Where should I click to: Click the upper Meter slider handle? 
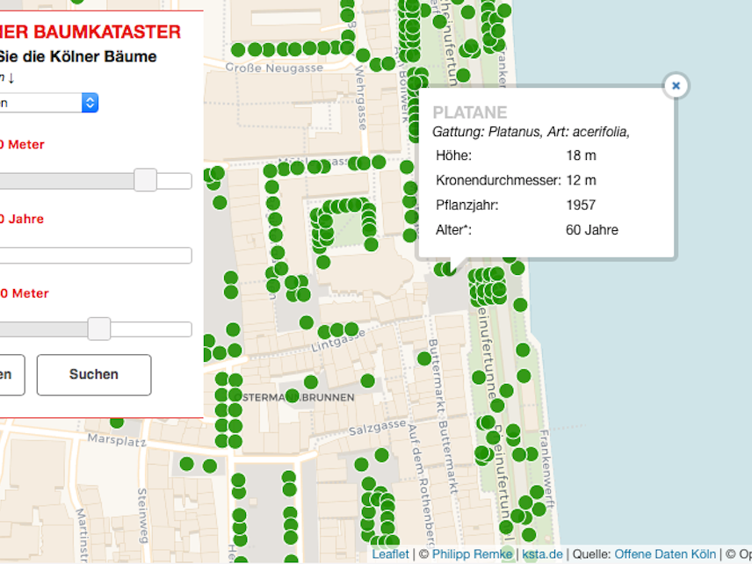coord(145,180)
